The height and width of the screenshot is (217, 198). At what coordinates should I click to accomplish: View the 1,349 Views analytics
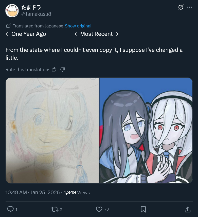click(77, 192)
